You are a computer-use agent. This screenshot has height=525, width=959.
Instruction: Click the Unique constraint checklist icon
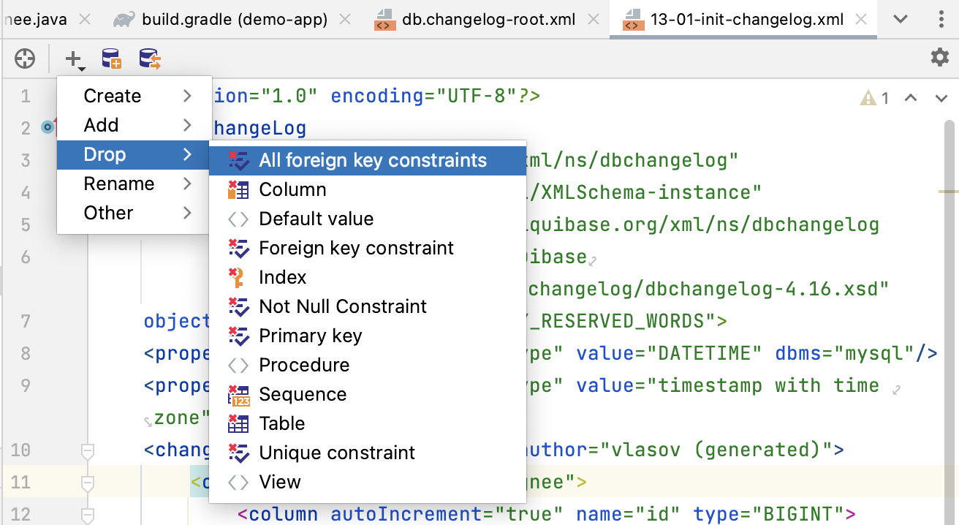pyautogui.click(x=238, y=453)
